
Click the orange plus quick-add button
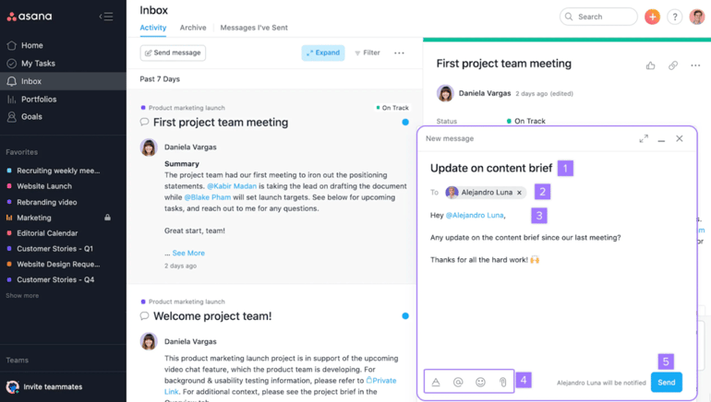click(x=652, y=17)
